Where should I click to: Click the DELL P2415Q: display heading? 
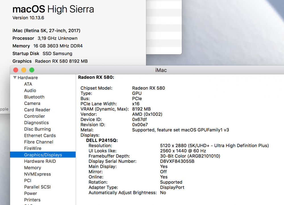pyautogui.click(x=102, y=140)
